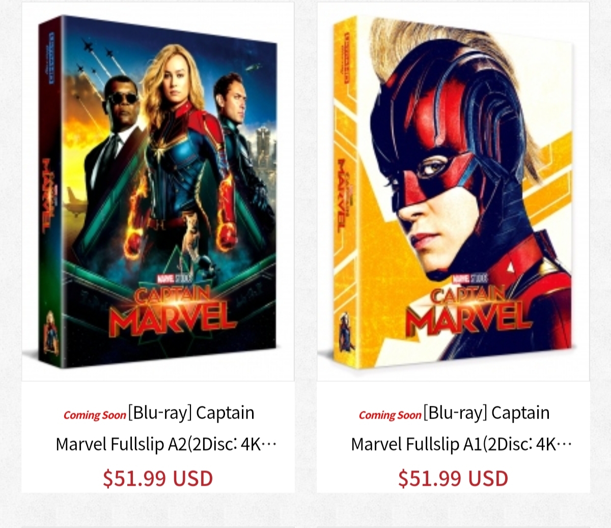
Task: Click the "[Blu-ray] Captain" text for the A1 item
Action: coord(486,413)
